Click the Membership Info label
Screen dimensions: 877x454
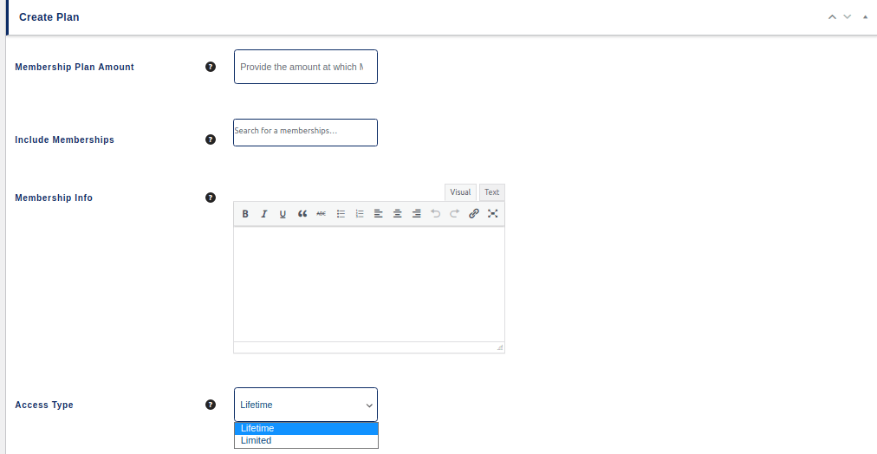[54, 198]
